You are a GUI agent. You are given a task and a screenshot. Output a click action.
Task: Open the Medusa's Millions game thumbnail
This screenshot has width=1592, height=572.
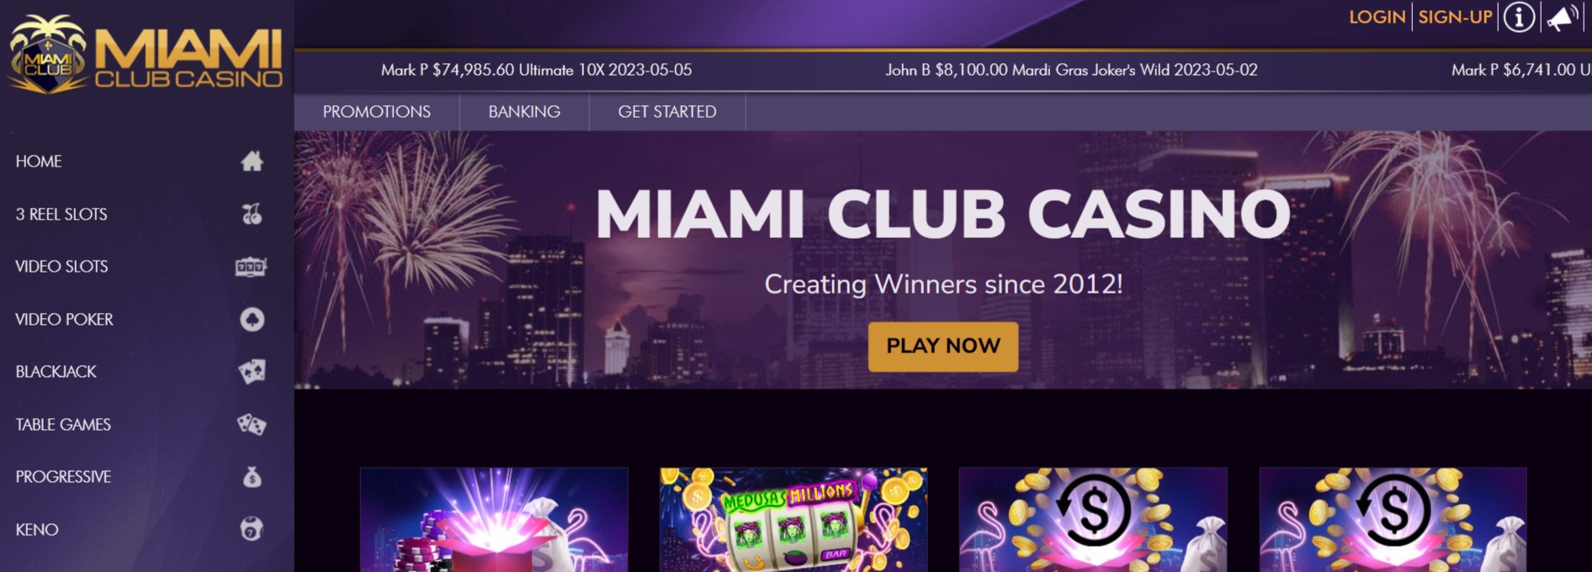[x=793, y=520]
